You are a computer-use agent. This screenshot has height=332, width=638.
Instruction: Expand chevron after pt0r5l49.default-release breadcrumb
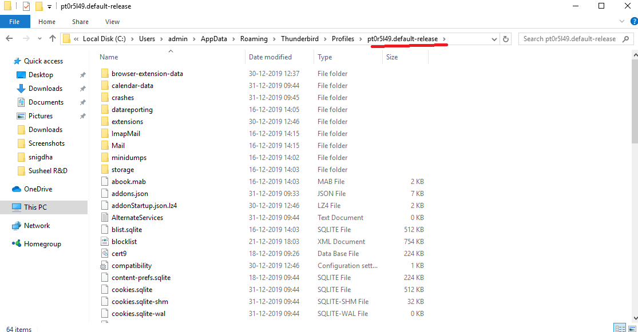[445, 39]
